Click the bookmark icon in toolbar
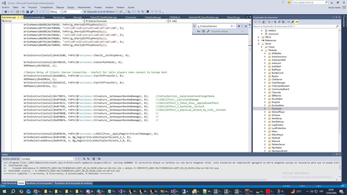 pos(147,12)
